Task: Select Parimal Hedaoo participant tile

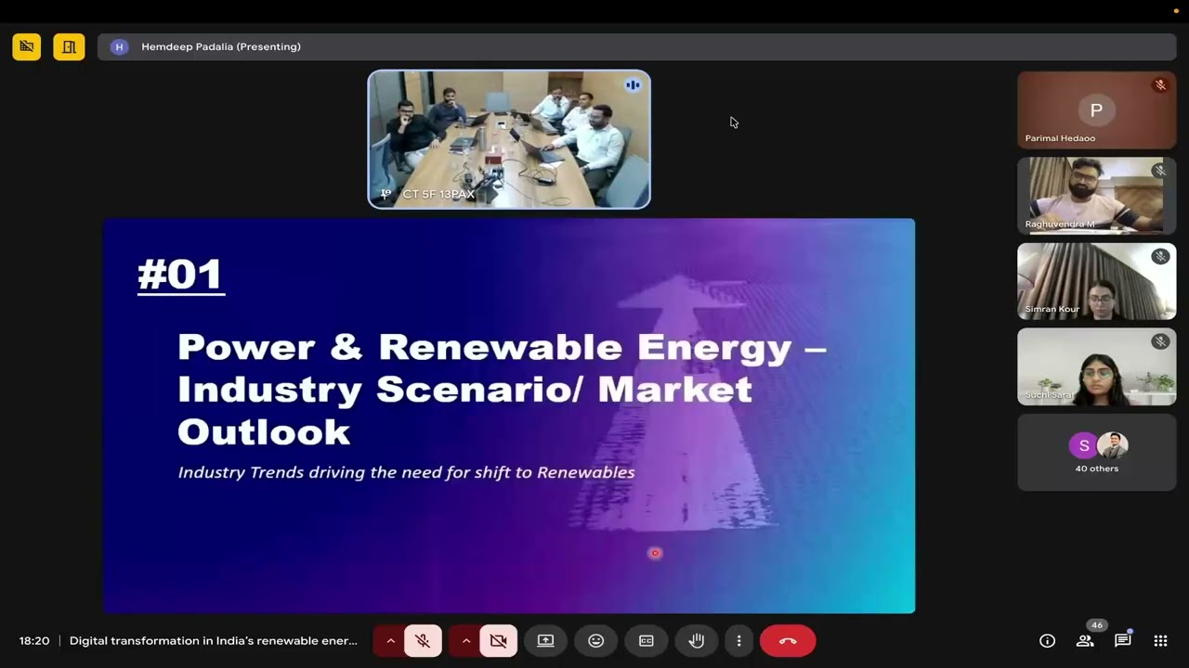Action: tap(1096, 110)
